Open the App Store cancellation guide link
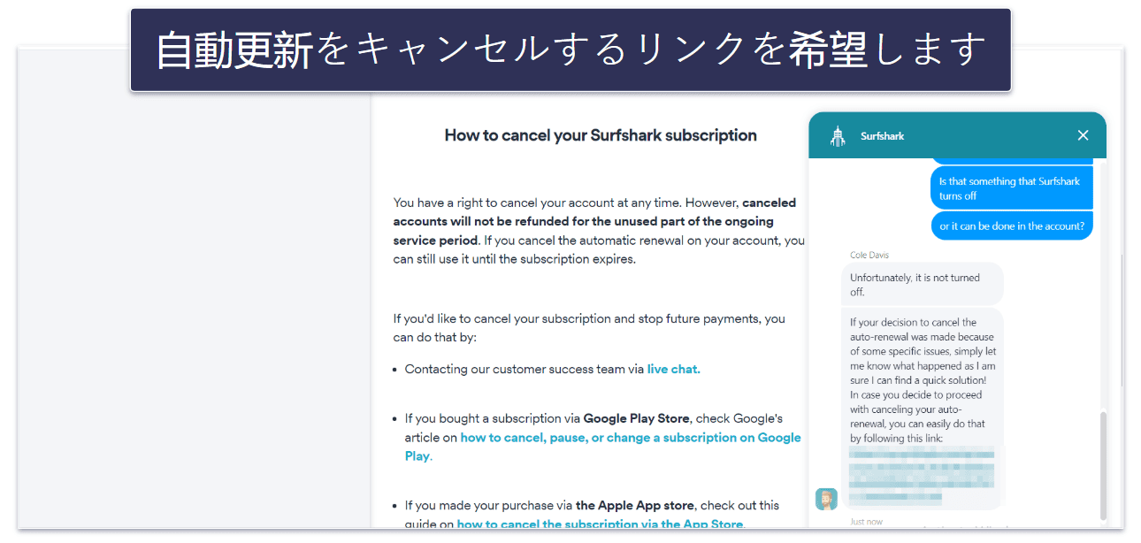1141x543 pixels. point(601,524)
